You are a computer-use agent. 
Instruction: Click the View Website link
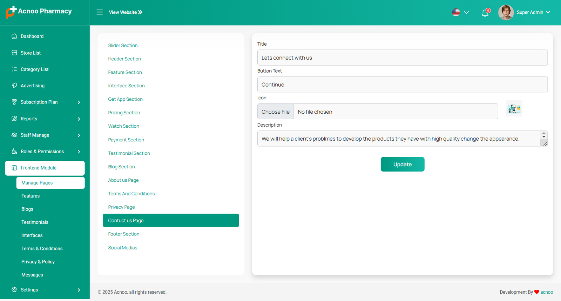[x=126, y=12]
